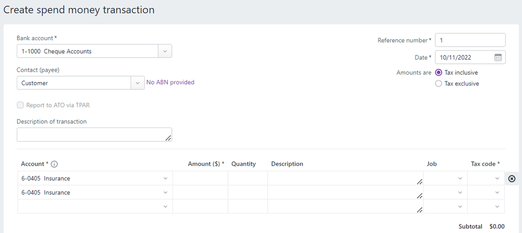Image resolution: width=522 pixels, height=233 pixels.
Task: Expand the first row Account dropdown
Action: click(x=165, y=179)
